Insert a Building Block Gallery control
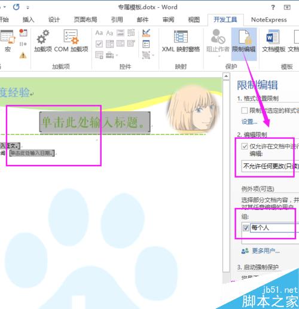This screenshot has height=309, width=299. pos(131,33)
